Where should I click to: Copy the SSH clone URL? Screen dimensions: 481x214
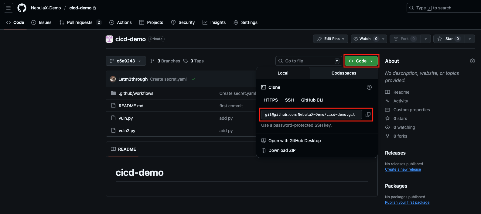pos(368,115)
